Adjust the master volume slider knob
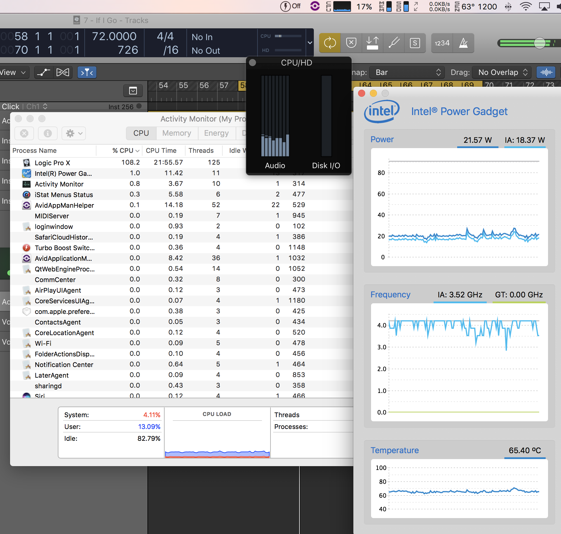Viewport: 561px width, 534px height. pos(539,43)
